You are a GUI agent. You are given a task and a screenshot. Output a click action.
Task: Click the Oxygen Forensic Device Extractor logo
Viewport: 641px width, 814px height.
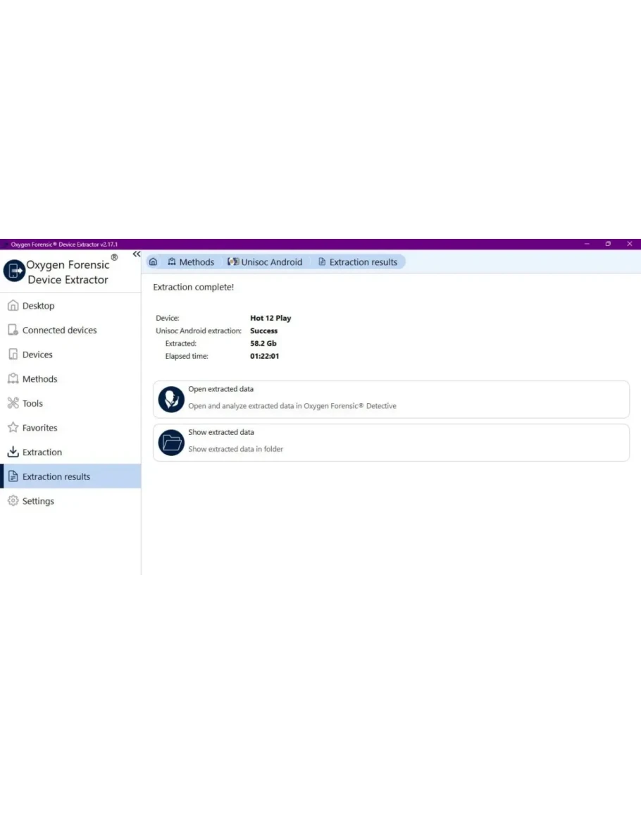point(14,271)
